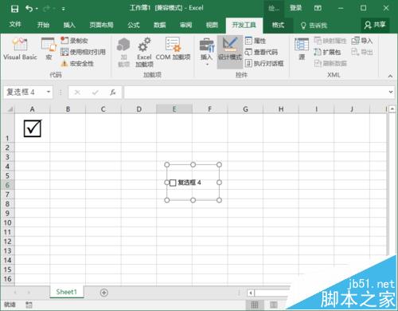This screenshot has width=398, height=311.
Task: Switch to the View (视图) tab
Action: (212, 25)
